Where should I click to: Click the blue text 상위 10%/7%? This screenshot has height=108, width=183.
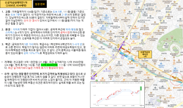[31, 53]
